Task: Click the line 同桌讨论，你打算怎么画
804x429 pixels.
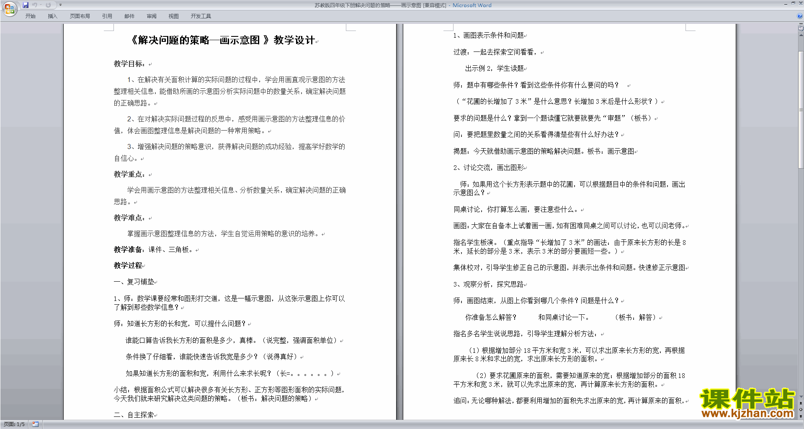Action: pyautogui.click(x=516, y=209)
